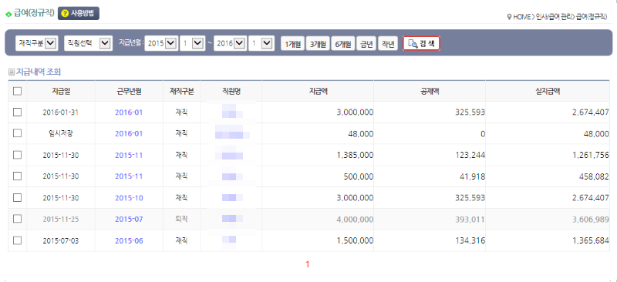
Task: Collapse the 지급내역 조회 section icon
Action: (12, 72)
